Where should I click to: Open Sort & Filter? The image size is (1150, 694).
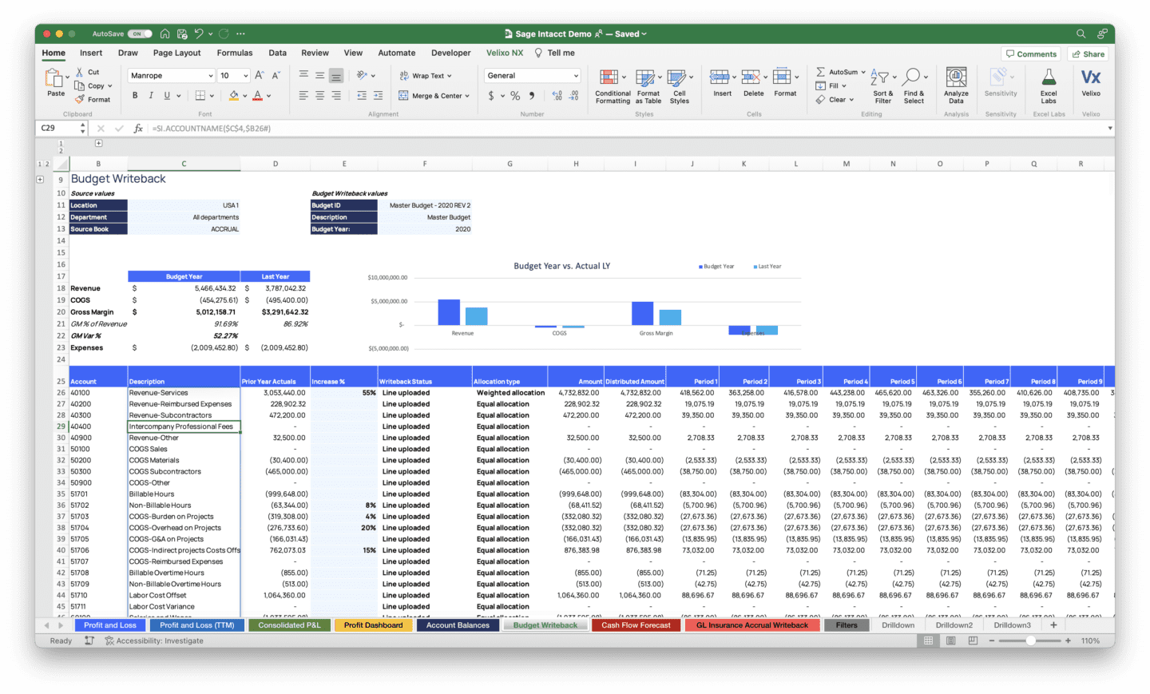click(882, 85)
